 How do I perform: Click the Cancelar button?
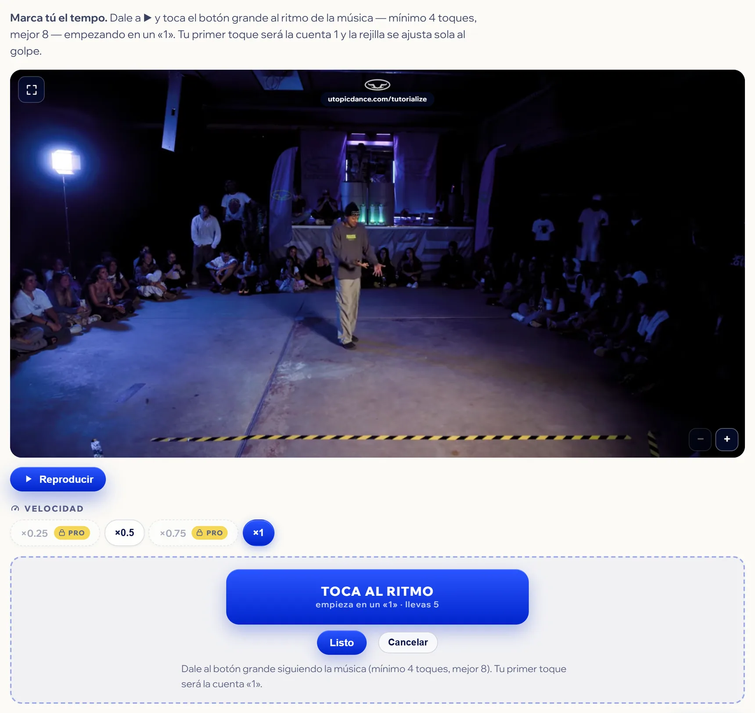click(408, 642)
